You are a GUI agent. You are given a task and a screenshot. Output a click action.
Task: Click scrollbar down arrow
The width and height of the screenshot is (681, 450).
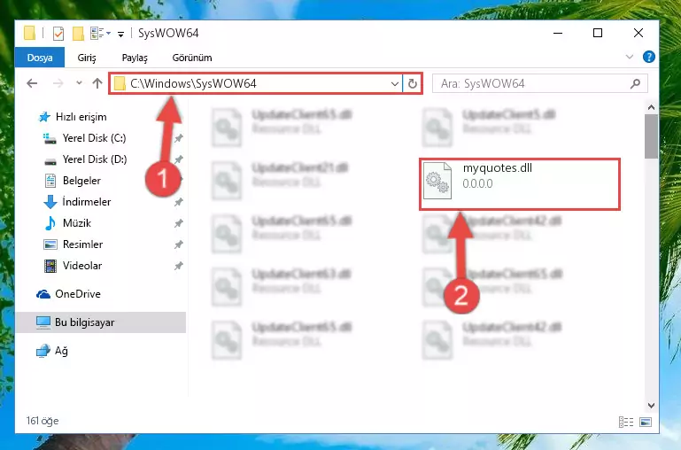point(651,406)
